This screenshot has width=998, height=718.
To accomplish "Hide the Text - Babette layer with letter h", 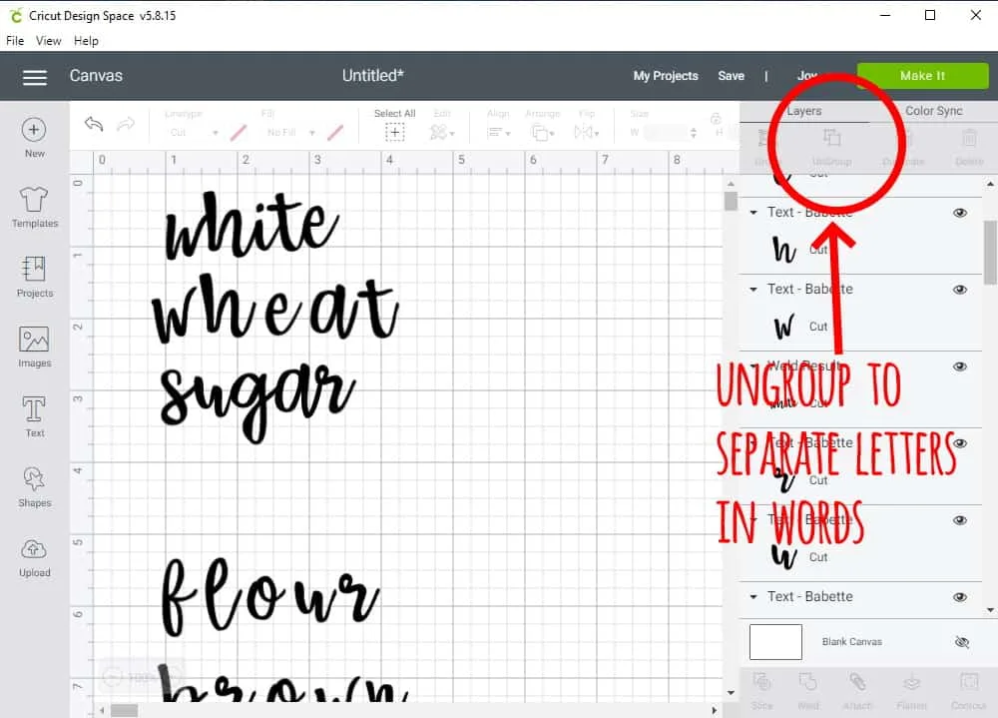I will (960, 213).
